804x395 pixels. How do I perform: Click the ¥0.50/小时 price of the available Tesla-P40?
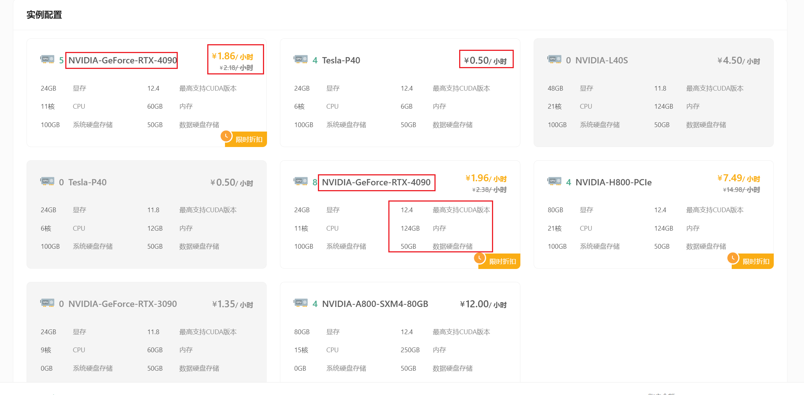point(485,61)
